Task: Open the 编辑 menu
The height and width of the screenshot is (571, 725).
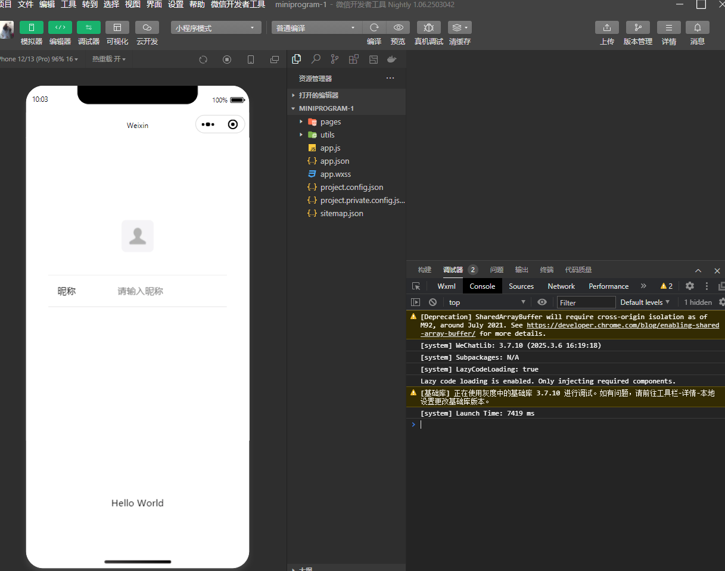Action: pyautogui.click(x=47, y=4)
